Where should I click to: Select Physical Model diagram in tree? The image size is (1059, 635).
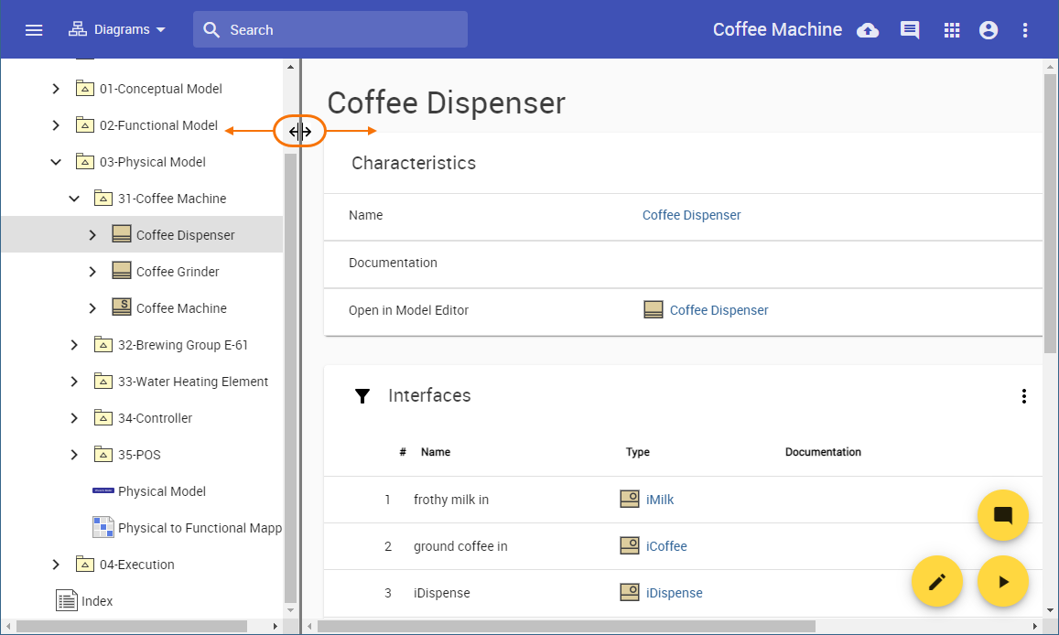click(x=161, y=491)
